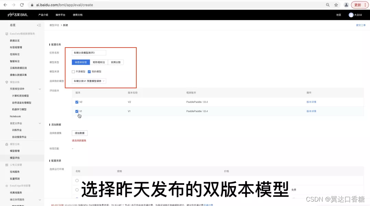Click the 任务名称 input field

tap(89, 53)
